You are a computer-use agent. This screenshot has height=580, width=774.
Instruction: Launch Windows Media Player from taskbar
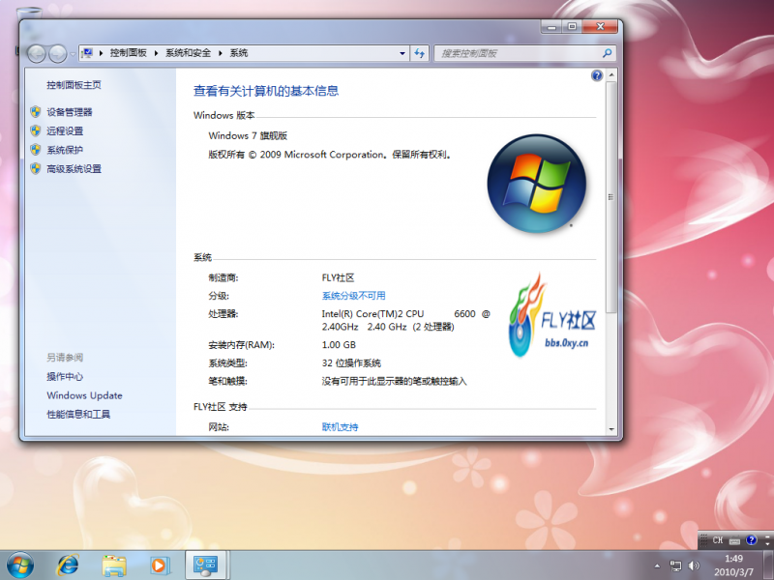[x=160, y=565]
